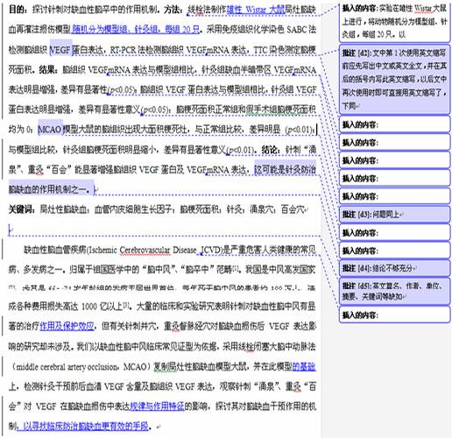
Task: Click the bold heading 目的
Action: pyautogui.click(x=17, y=10)
